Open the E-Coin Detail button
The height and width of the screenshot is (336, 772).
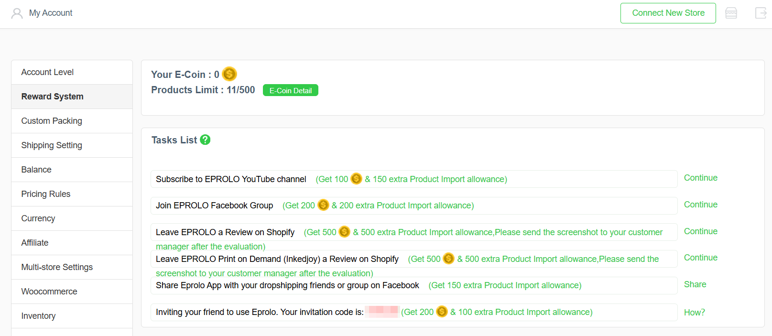click(291, 90)
